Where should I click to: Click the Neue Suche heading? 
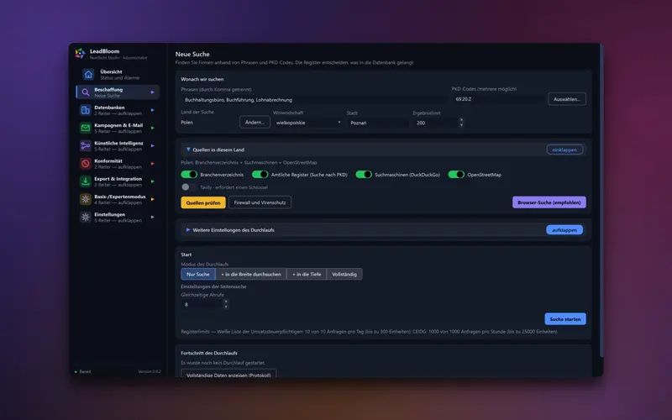coord(192,54)
